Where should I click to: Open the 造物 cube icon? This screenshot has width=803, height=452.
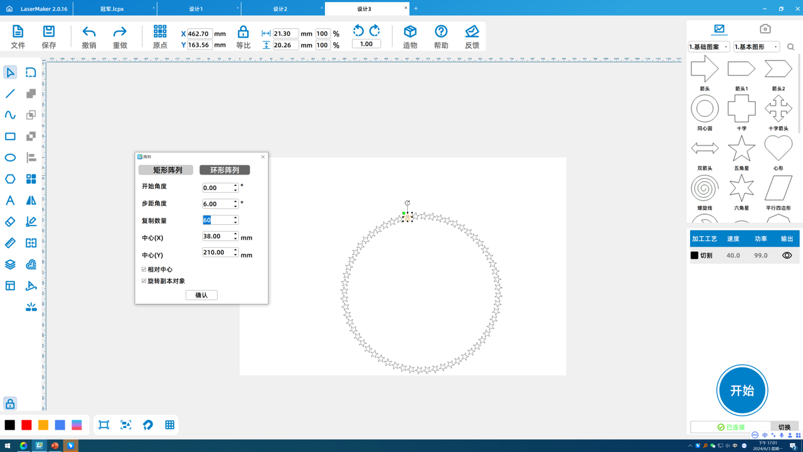[410, 33]
